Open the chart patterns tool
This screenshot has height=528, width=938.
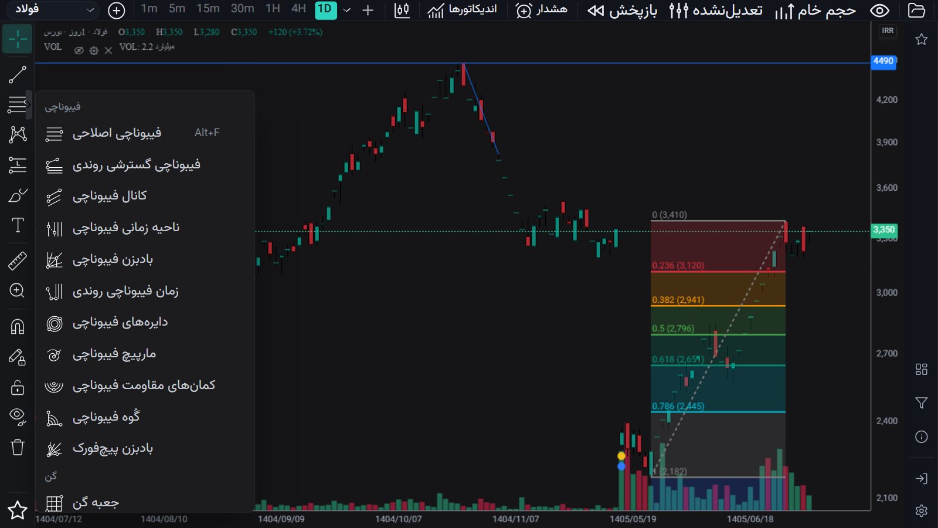tap(18, 134)
